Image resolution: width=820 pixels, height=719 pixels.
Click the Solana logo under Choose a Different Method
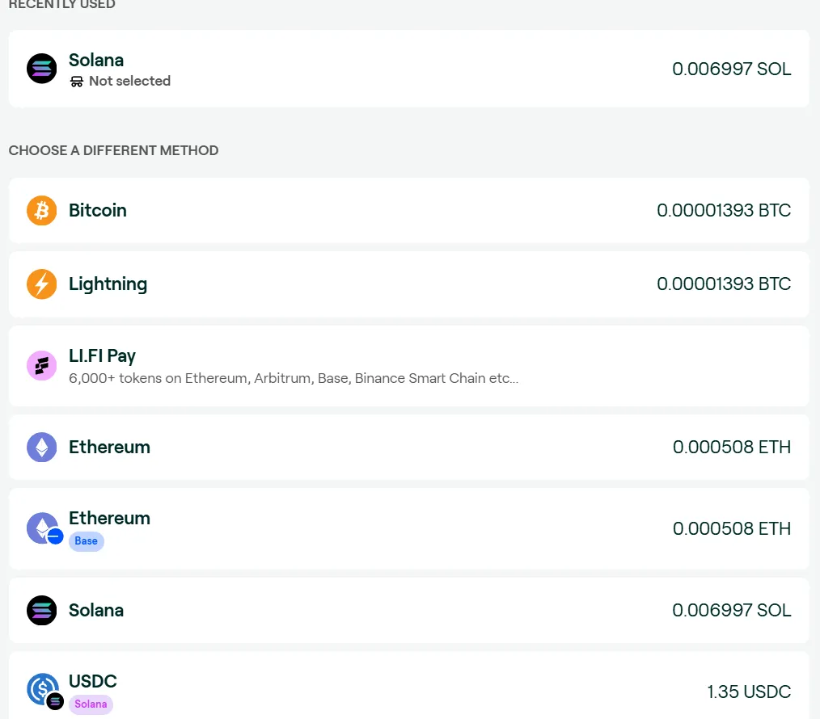(x=42, y=610)
